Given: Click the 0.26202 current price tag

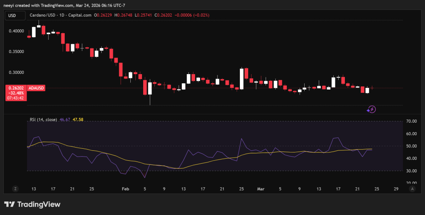Looking at the screenshot, I should pos(15,88).
